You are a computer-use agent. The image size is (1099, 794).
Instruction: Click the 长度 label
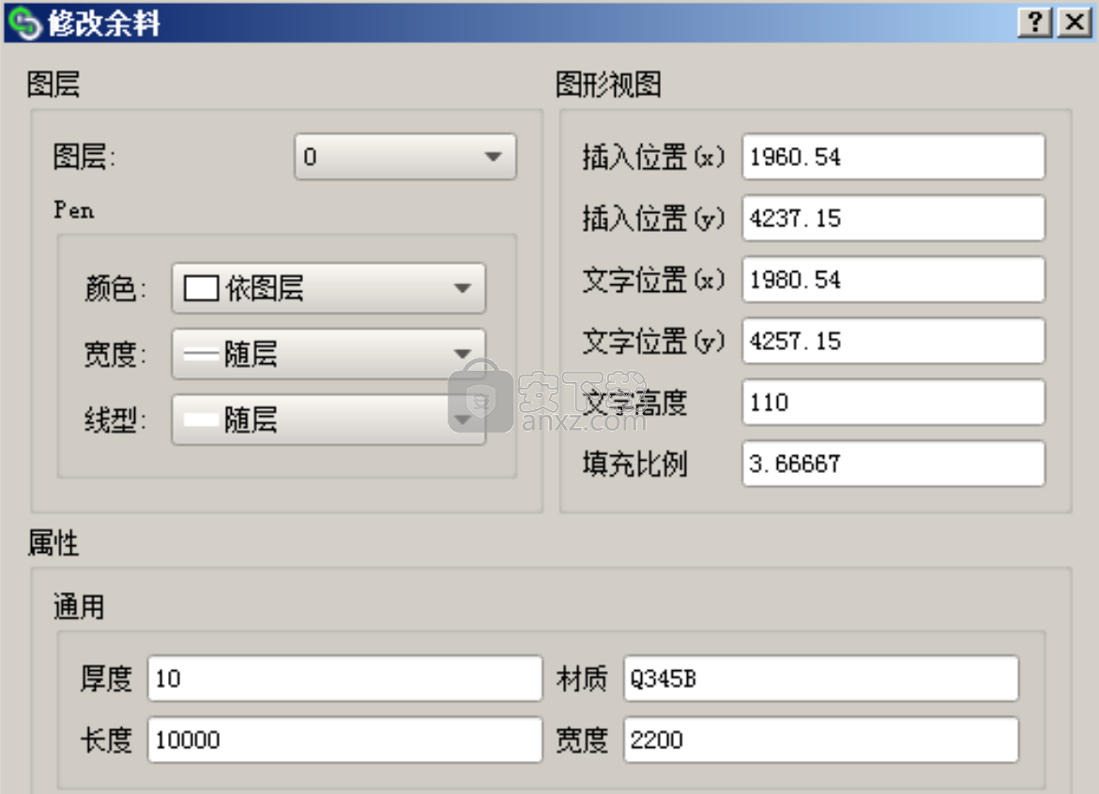tap(106, 741)
